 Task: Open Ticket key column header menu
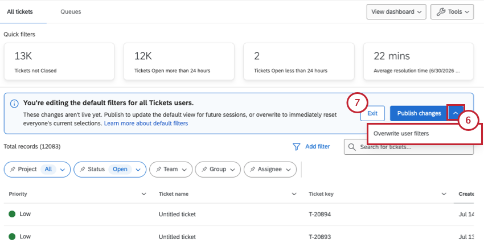click(444, 194)
